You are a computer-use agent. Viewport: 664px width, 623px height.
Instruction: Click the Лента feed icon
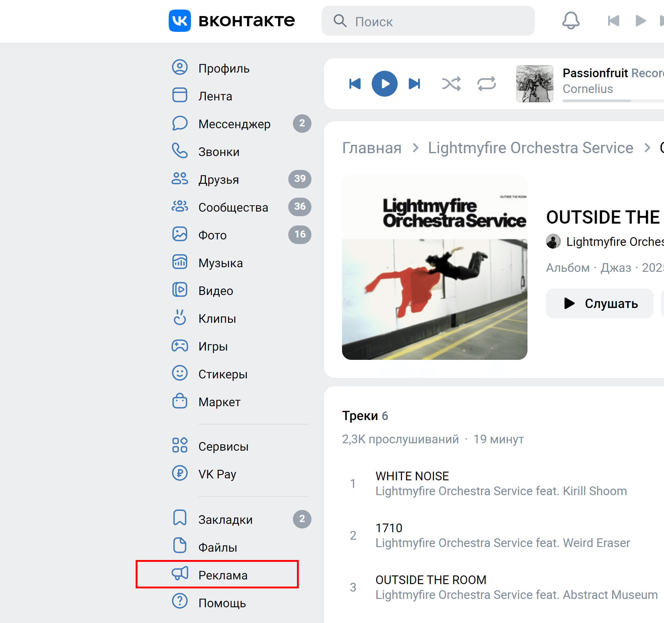[x=180, y=95]
